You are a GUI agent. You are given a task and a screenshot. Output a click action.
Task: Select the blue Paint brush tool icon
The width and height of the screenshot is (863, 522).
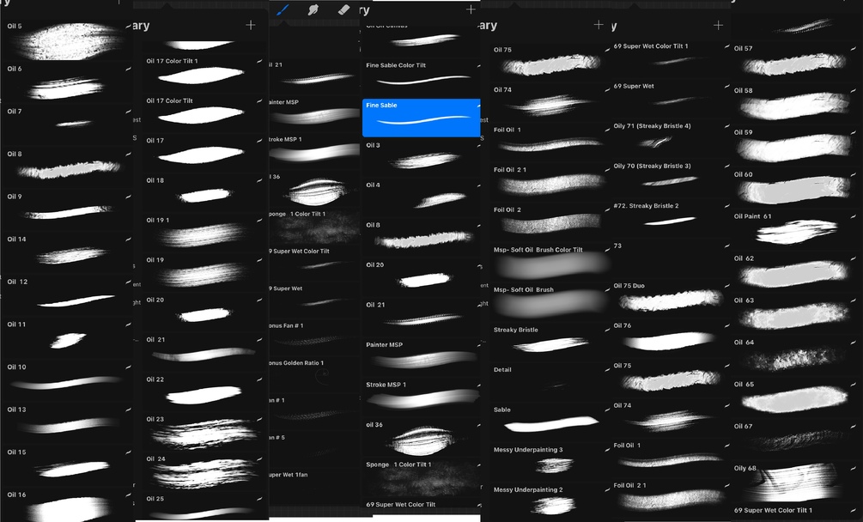pos(283,10)
